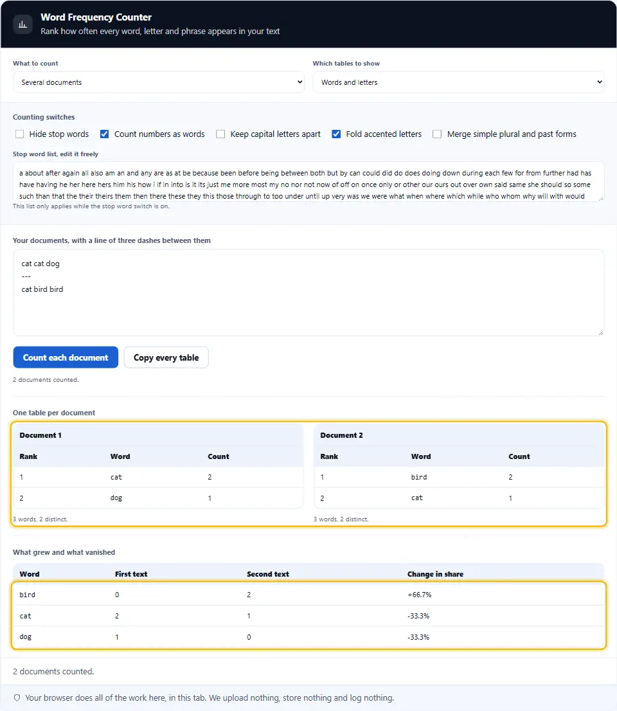The height and width of the screenshot is (711, 617).
Task: Select the +66.7% change value
Action: tap(419, 595)
